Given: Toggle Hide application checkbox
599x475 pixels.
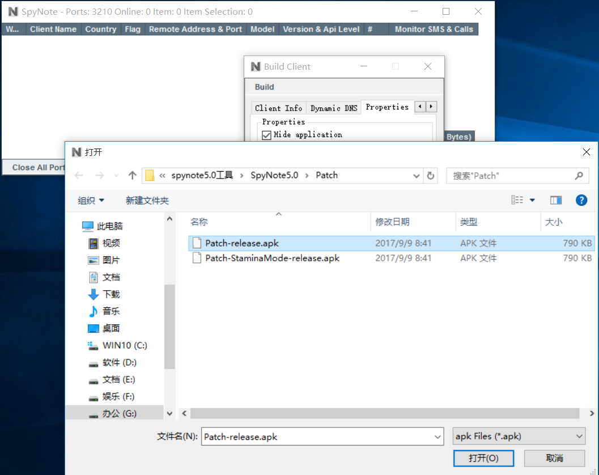Looking at the screenshot, I should coord(267,135).
